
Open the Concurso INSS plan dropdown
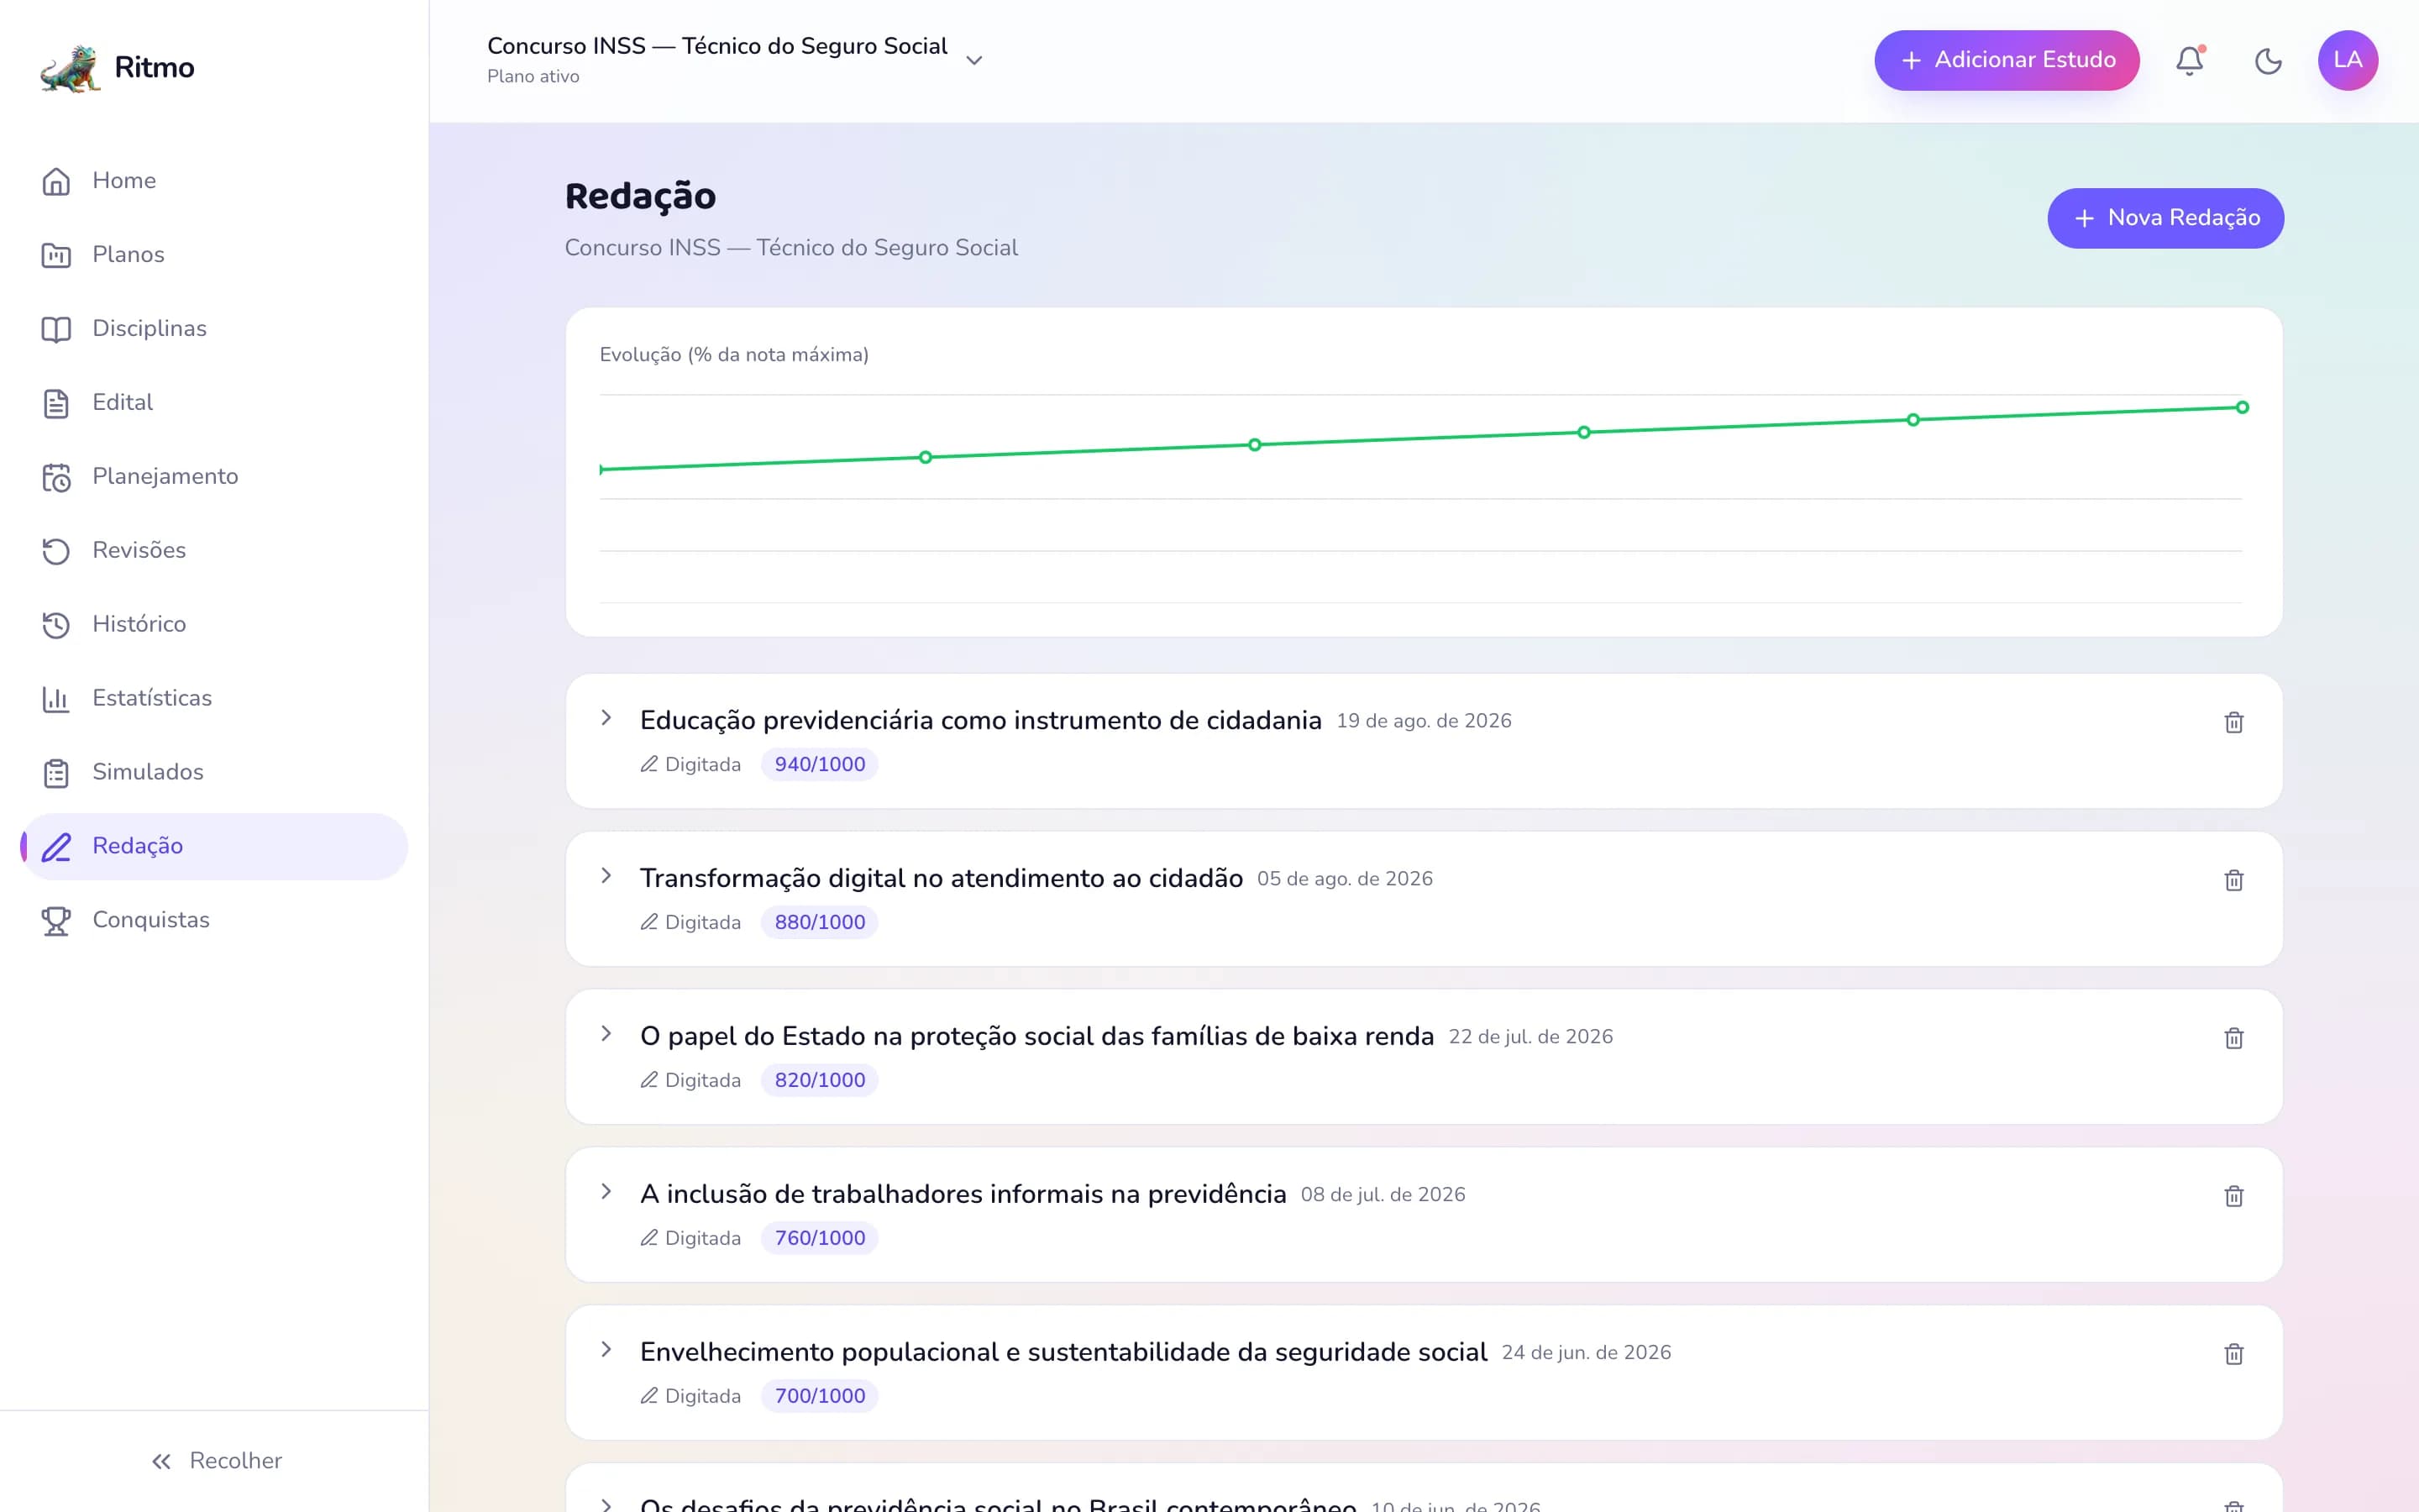pos(736,60)
